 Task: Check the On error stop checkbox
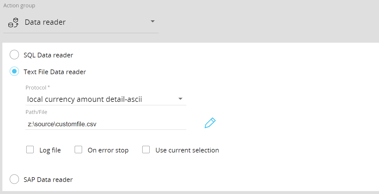78,150
